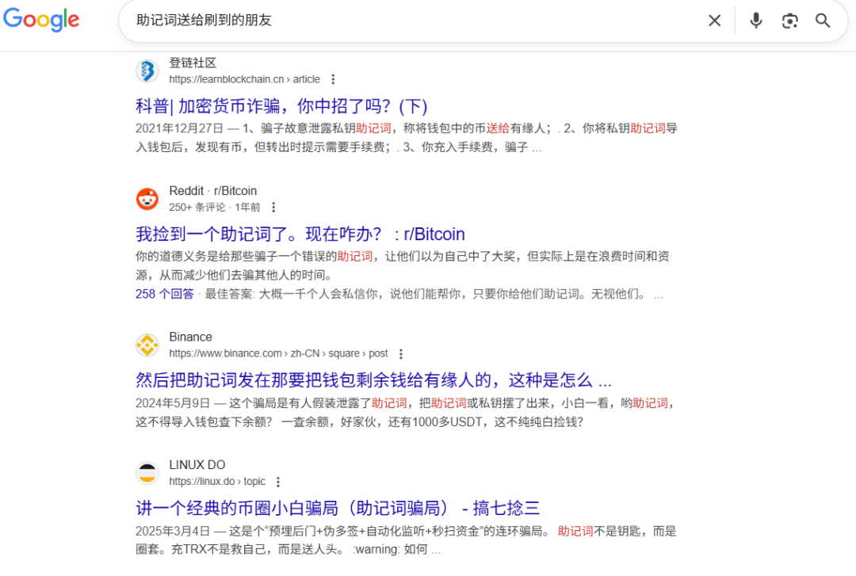Open the more options menu for the Reddit result
856x576 pixels.
[x=273, y=207]
